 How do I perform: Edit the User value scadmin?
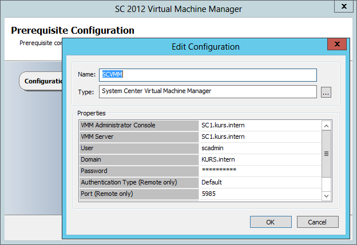coord(260,148)
